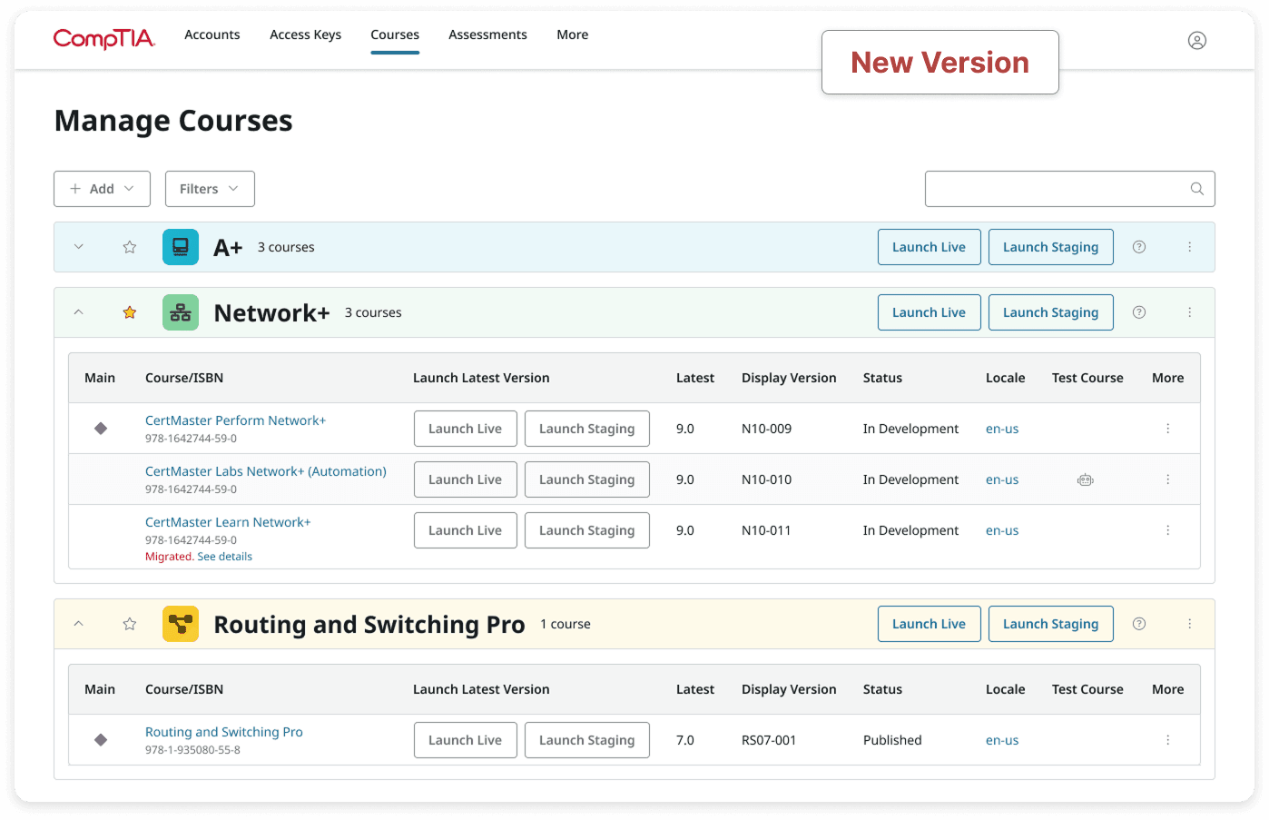Click Launch Staging for Network+ group

[x=1051, y=312]
